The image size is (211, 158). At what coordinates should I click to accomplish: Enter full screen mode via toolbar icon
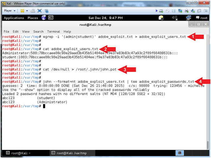[x=40, y=11]
